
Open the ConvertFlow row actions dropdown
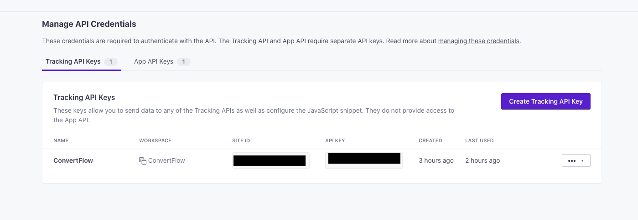coord(576,160)
